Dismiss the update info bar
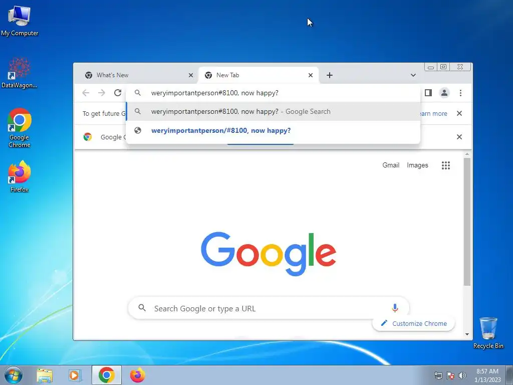 click(x=459, y=113)
